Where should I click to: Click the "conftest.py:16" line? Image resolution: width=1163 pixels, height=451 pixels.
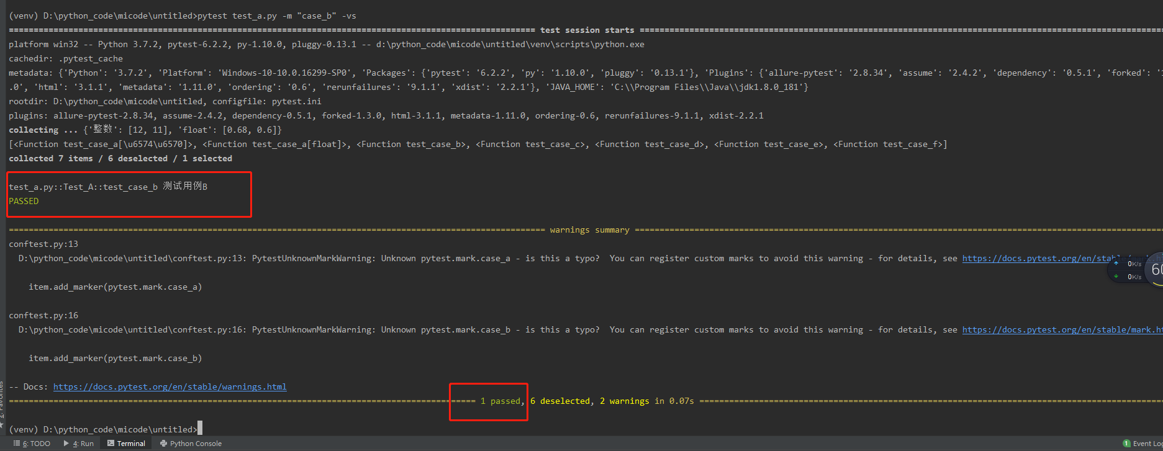[x=43, y=315]
